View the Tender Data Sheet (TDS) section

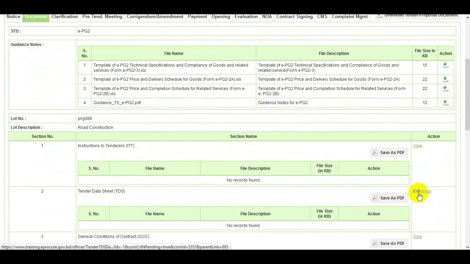point(427,191)
